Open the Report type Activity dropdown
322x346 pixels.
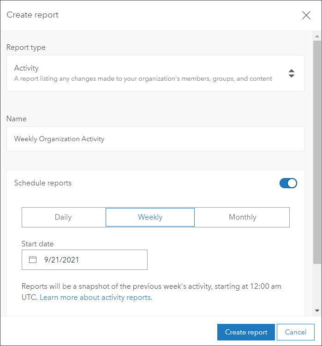pyautogui.click(x=155, y=73)
